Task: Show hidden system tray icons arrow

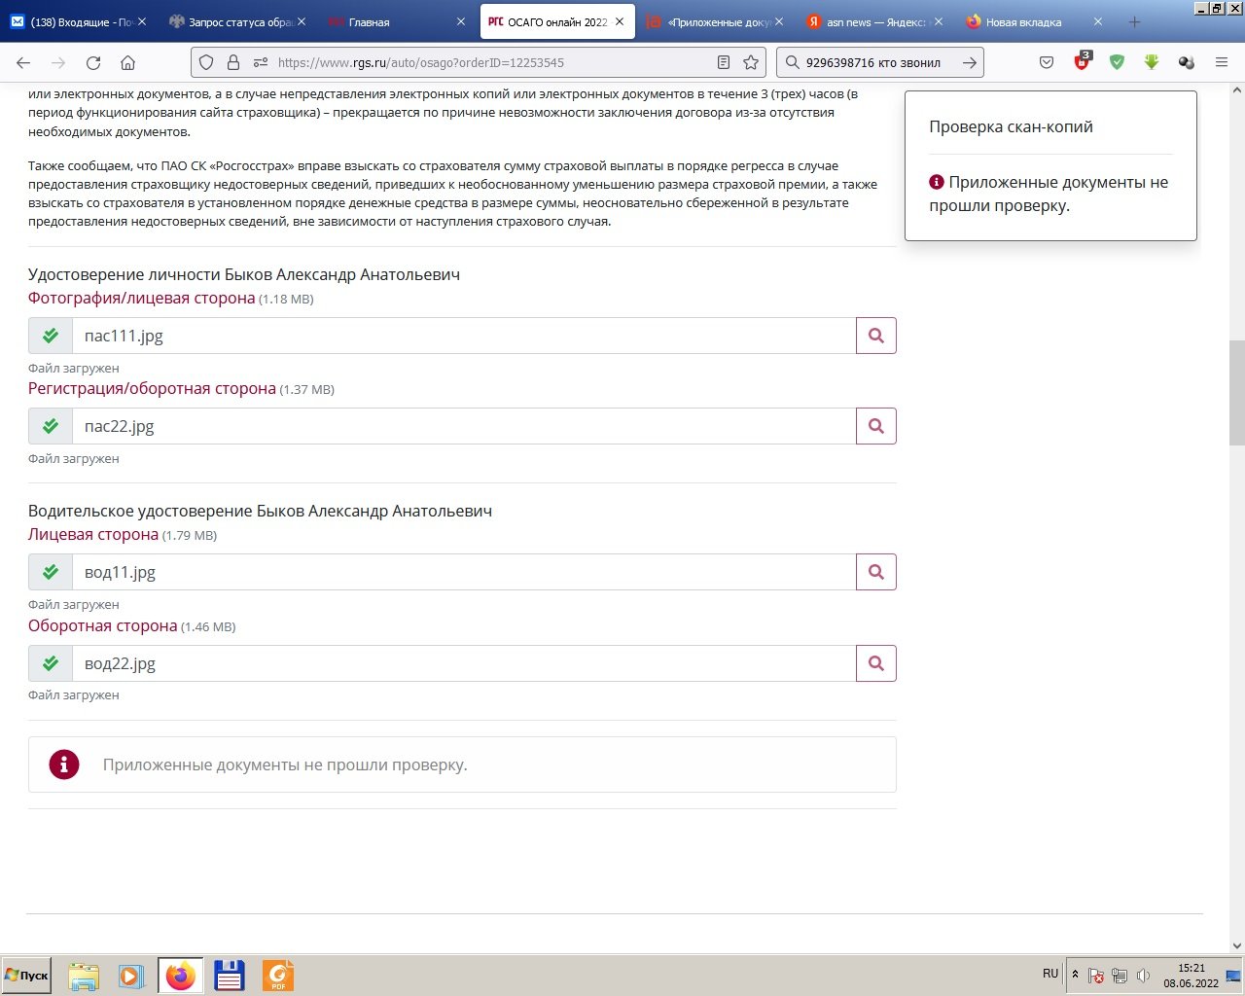Action: tap(1075, 974)
